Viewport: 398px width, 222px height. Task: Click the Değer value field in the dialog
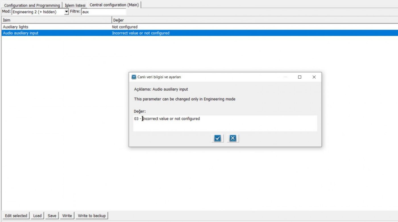point(225,123)
